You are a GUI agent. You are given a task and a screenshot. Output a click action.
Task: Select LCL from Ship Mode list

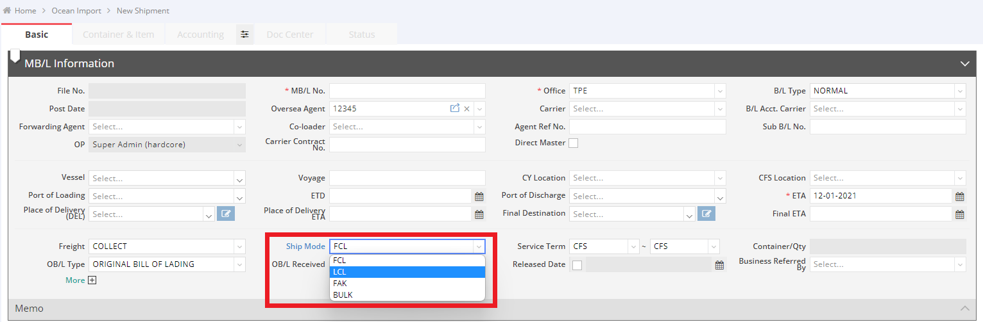407,272
